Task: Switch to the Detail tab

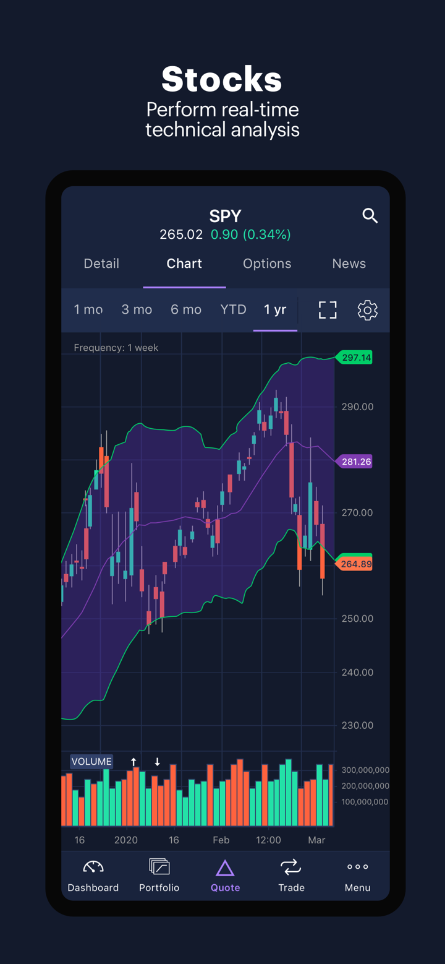Action: point(101,264)
